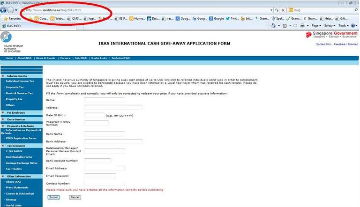The width and height of the screenshot is (360, 207).
Task: Open GIRO Application Forms sidebar link
Action: 21,138
